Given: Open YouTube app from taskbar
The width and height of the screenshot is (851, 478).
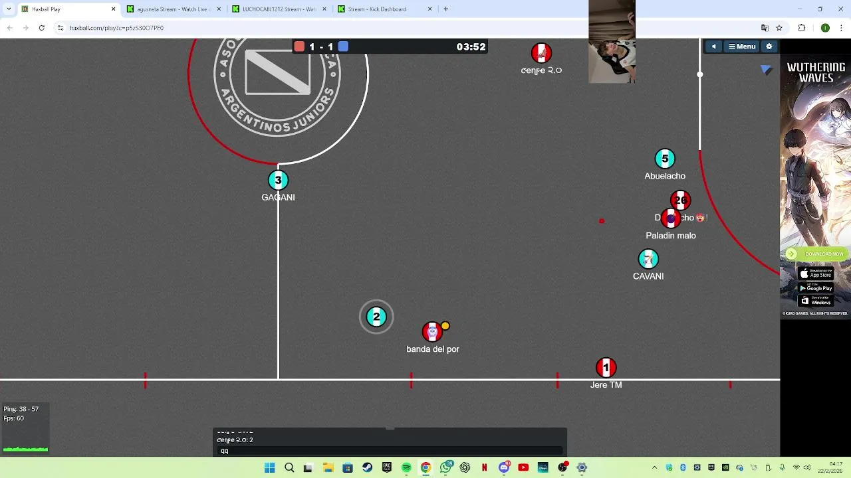Looking at the screenshot, I should tap(523, 467).
